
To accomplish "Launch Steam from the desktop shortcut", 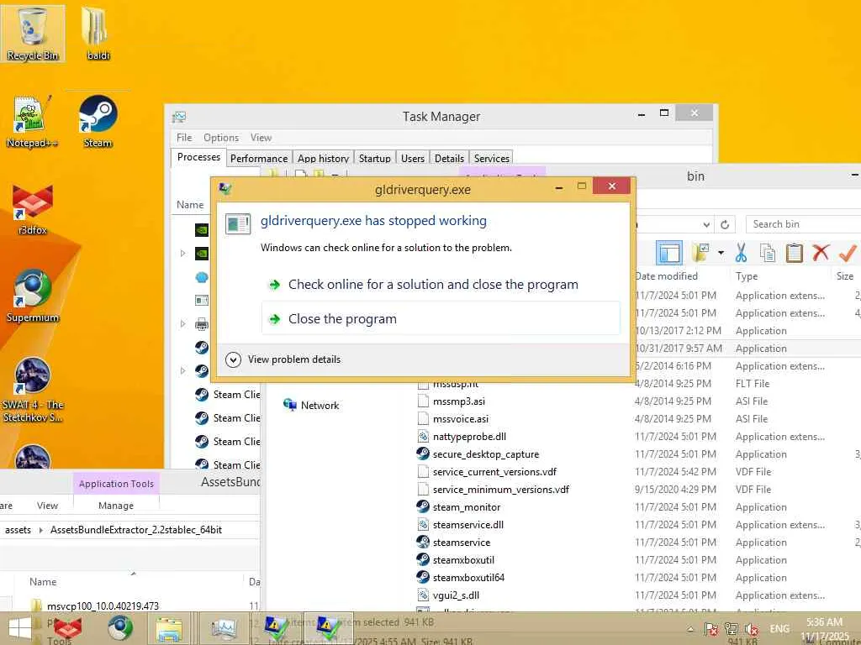I will click(x=98, y=122).
